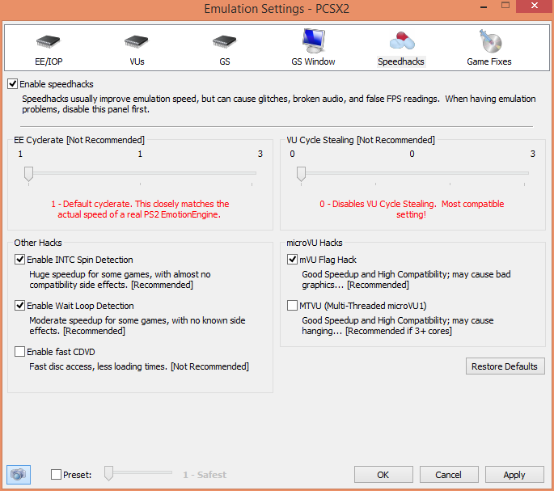Switch to the GS tab label
The image size is (554, 491).
[x=225, y=61]
